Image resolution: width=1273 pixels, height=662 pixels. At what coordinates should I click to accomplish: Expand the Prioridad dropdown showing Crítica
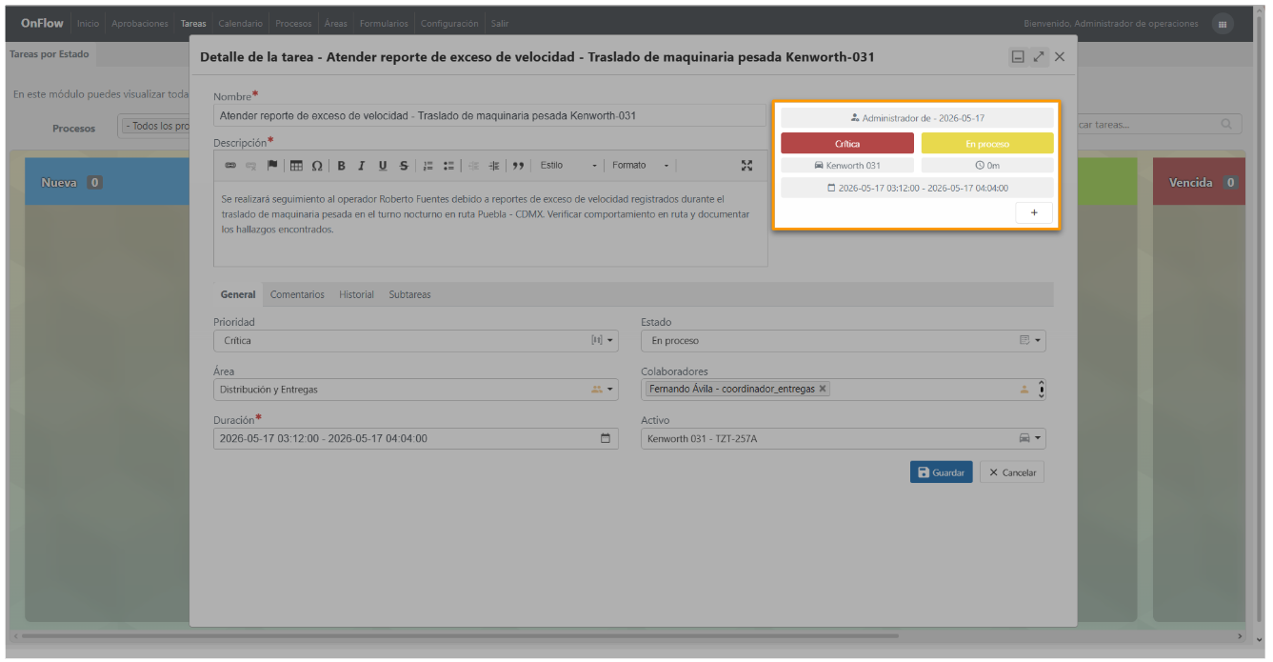coord(416,340)
